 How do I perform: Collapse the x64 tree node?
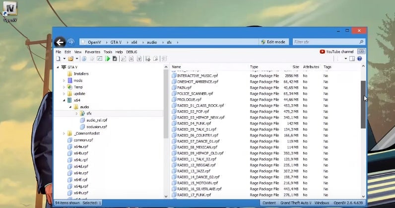[x=64, y=100]
